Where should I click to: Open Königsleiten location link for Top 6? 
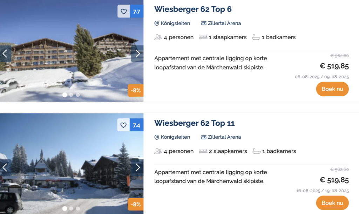click(172, 23)
